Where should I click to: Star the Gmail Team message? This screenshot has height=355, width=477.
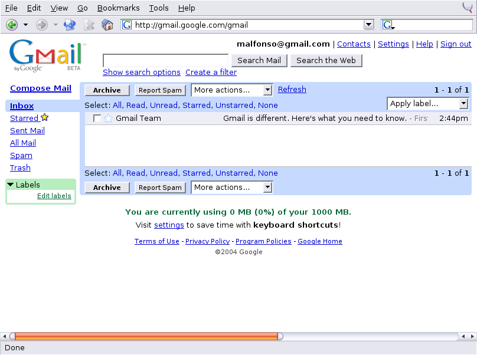(108, 118)
